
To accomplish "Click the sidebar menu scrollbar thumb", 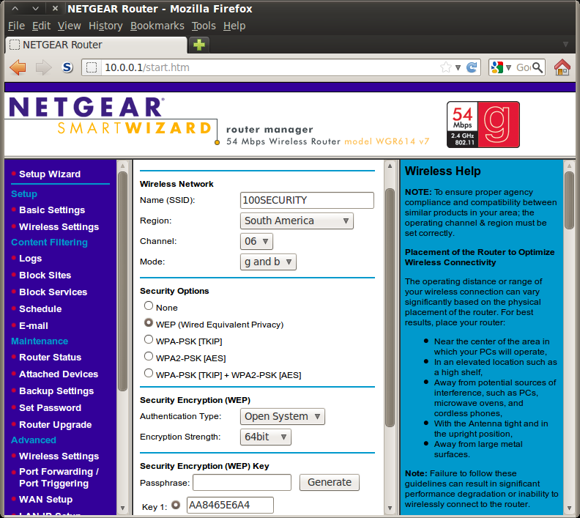I will (x=122, y=281).
